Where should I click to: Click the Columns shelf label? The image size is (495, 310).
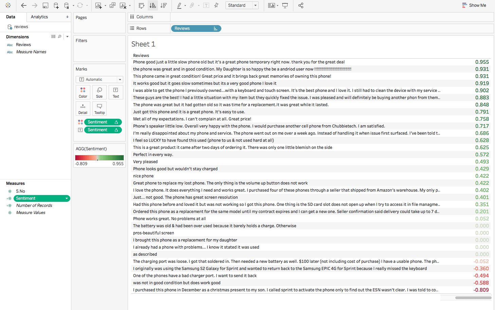click(145, 17)
